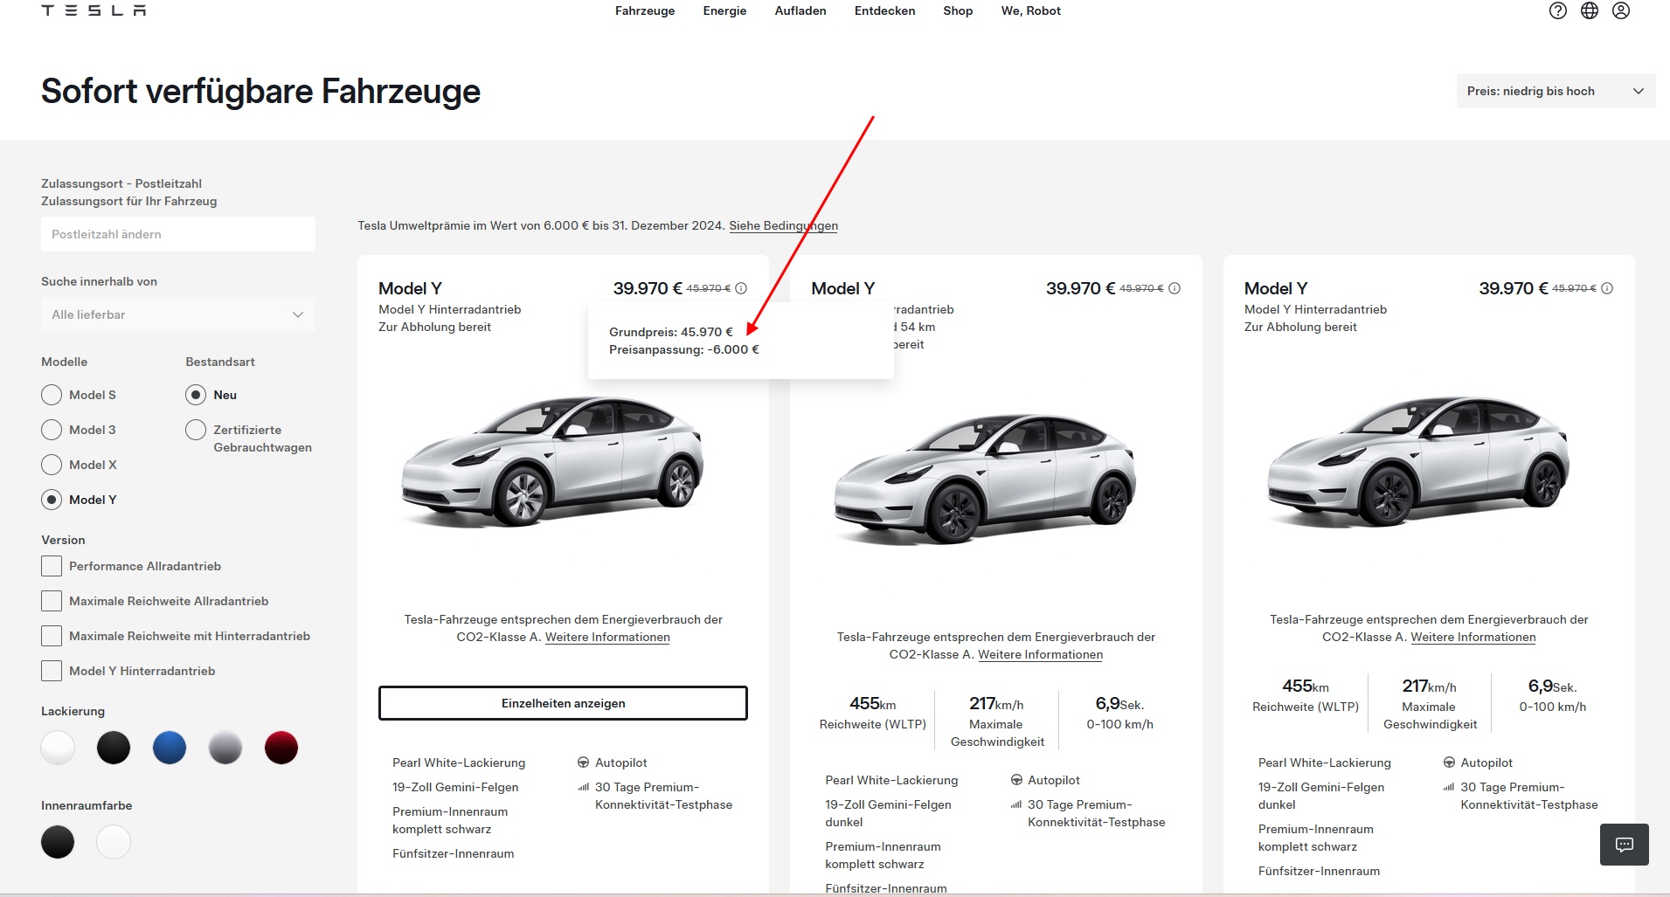Image resolution: width=1670 pixels, height=897 pixels.
Task: Open the user account icon
Action: tap(1621, 10)
